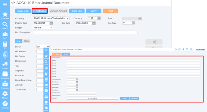207x112 pixels.
Task: Focus the Spare2 text field
Action: [134, 60]
